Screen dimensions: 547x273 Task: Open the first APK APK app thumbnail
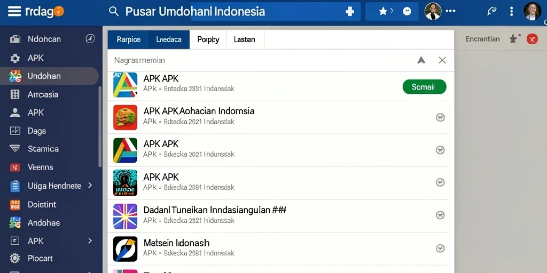click(x=125, y=85)
